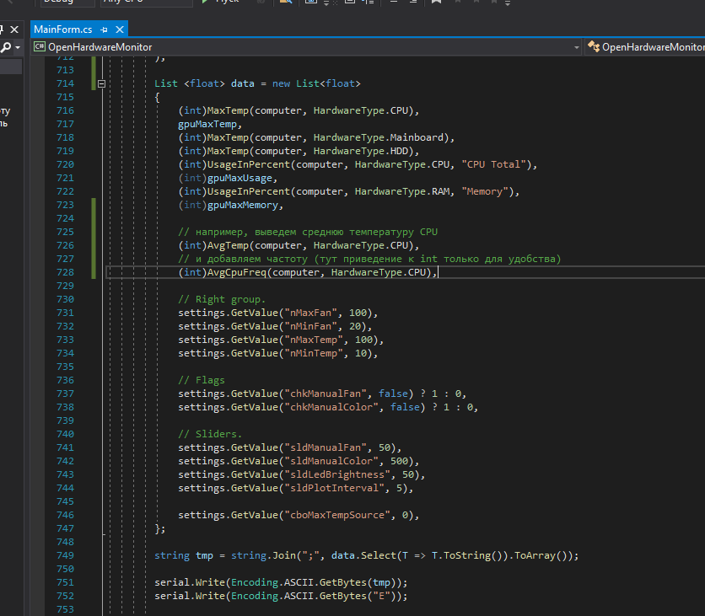The width and height of the screenshot is (705, 616).
Task: Click string.Join in line 749
Action: pyautogui.click(x=263, y=555)
